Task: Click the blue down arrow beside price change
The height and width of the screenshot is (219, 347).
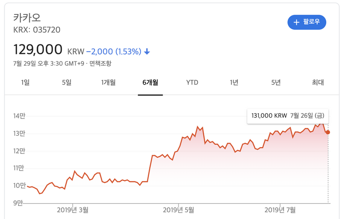Action: 147,52
